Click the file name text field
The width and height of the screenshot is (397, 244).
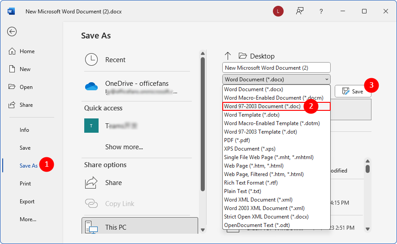point(276,68)
